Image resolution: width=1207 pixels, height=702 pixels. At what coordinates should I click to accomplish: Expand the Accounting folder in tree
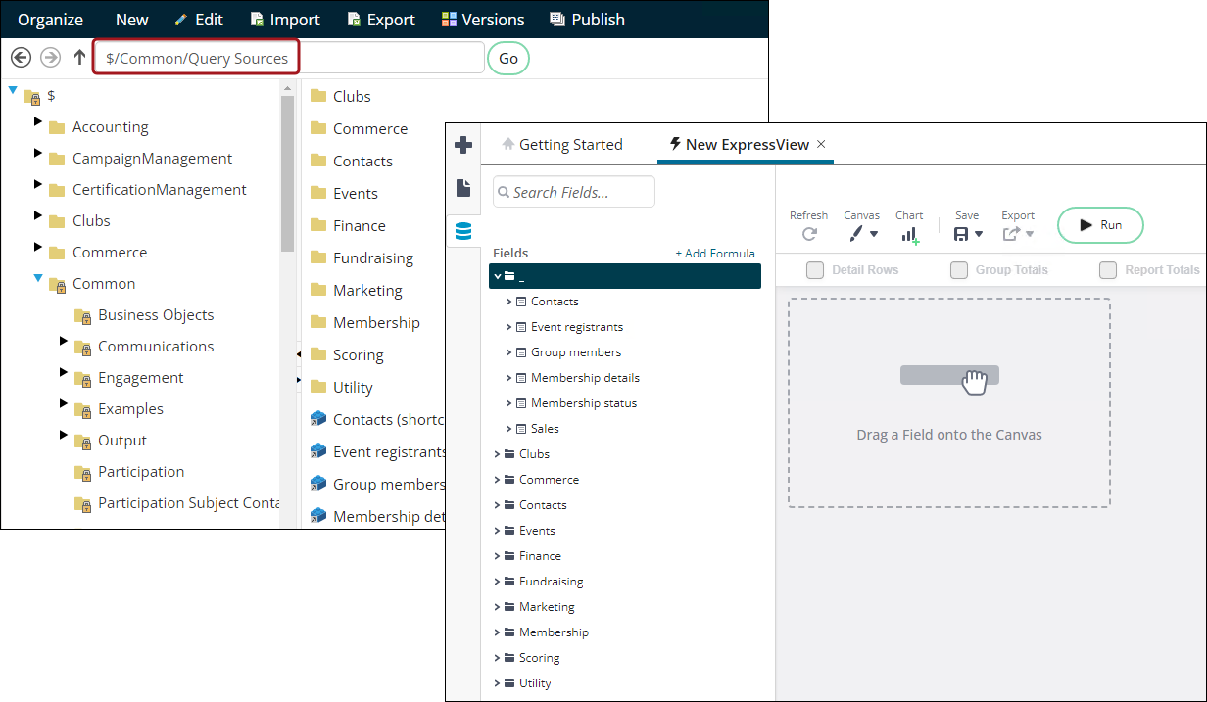[38, 122]
